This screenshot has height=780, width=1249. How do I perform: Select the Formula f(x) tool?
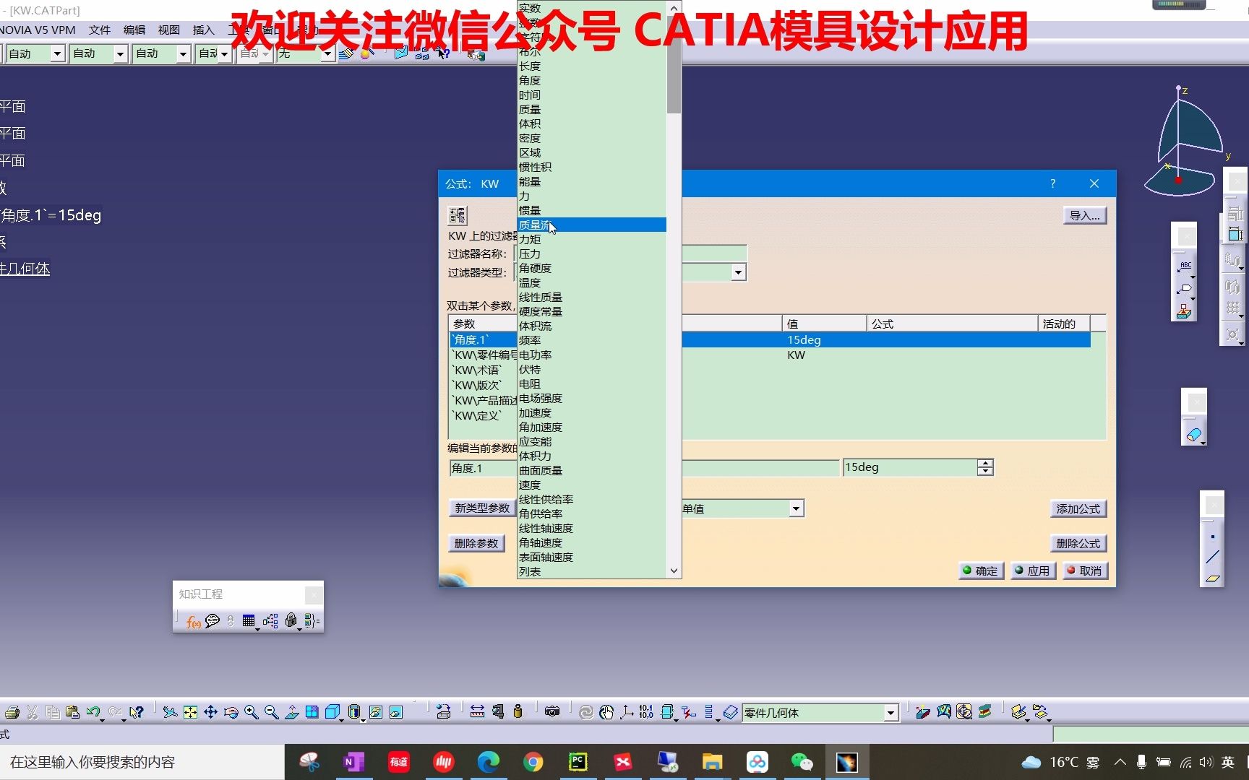[192, 621]
